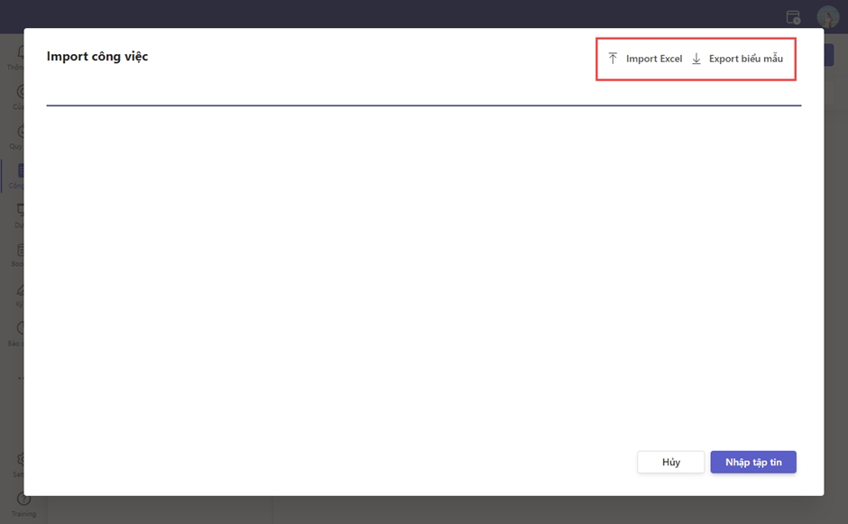Go to Booking in the left sidebar
The width and height of the screenshot is (848, 524).
click(x=20, y=253)
